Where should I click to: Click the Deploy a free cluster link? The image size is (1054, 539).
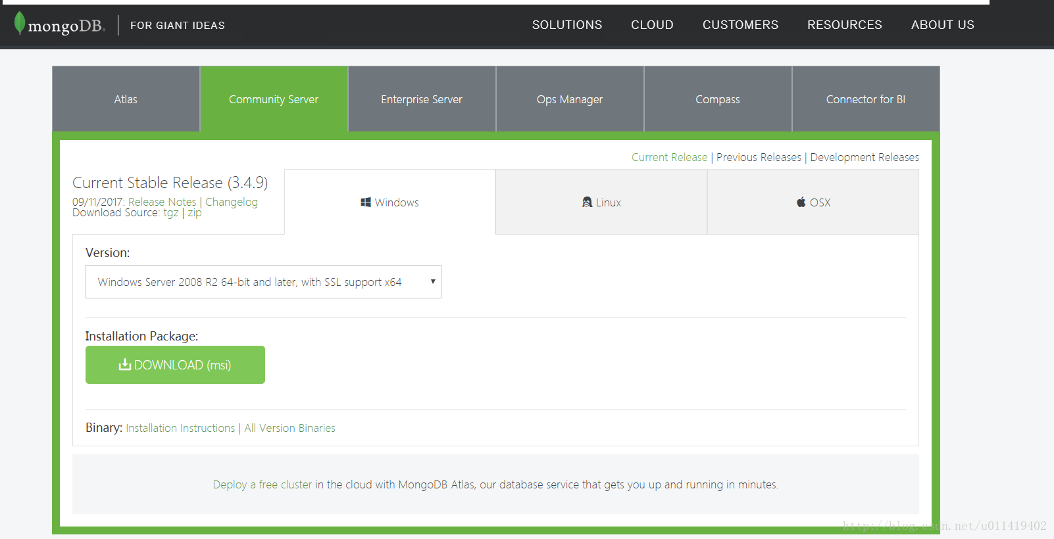(263, 484)
